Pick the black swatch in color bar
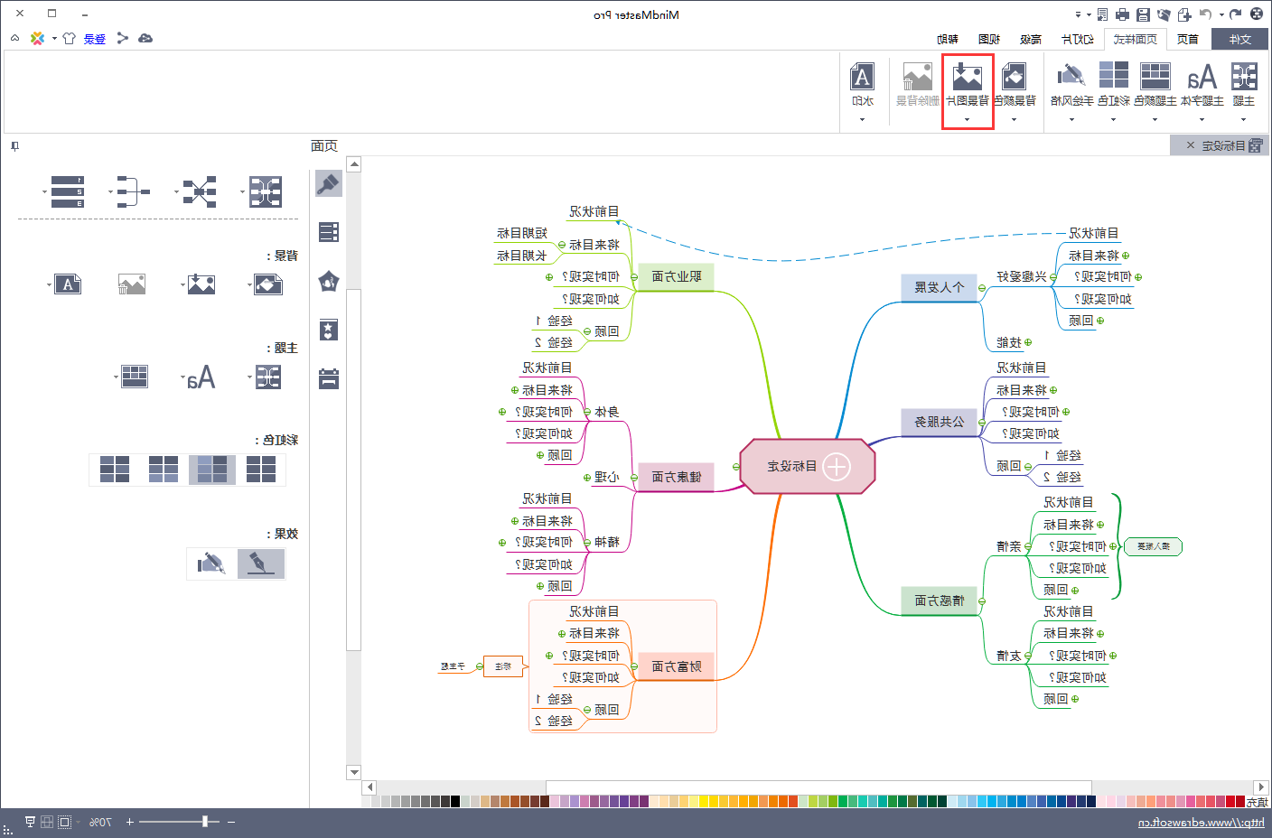 coord(455,801)
